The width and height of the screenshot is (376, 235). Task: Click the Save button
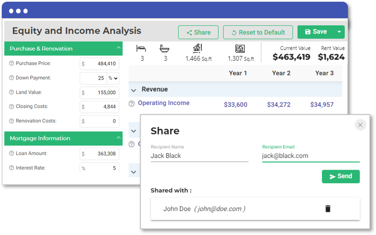pyautogui.click(x=316, y=32)
